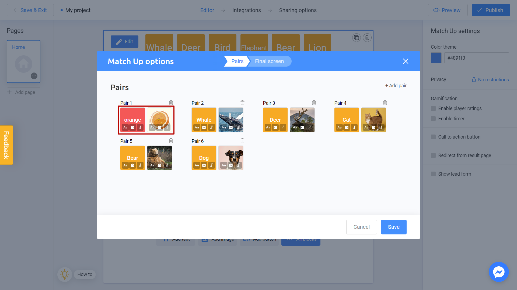
Task: Expand the Redirect from result page option
Action: [434, 155]
